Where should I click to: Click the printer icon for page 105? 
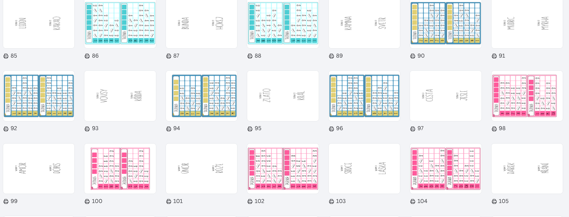point(494,201)
